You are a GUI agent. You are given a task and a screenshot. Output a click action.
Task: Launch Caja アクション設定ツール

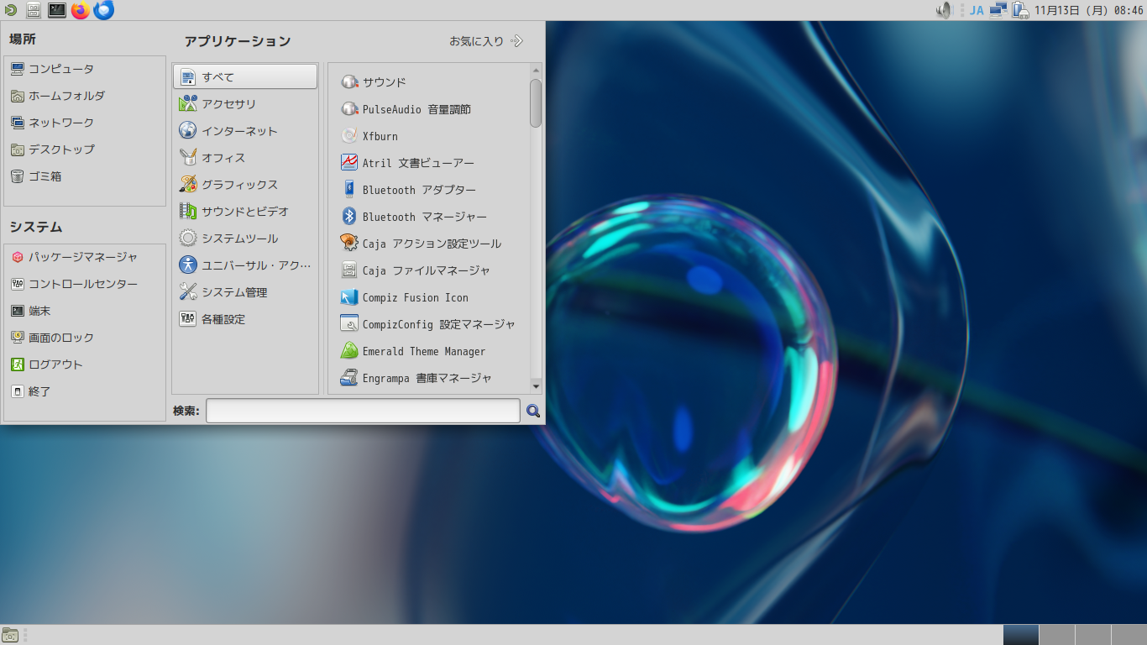(x=429, y=244)
